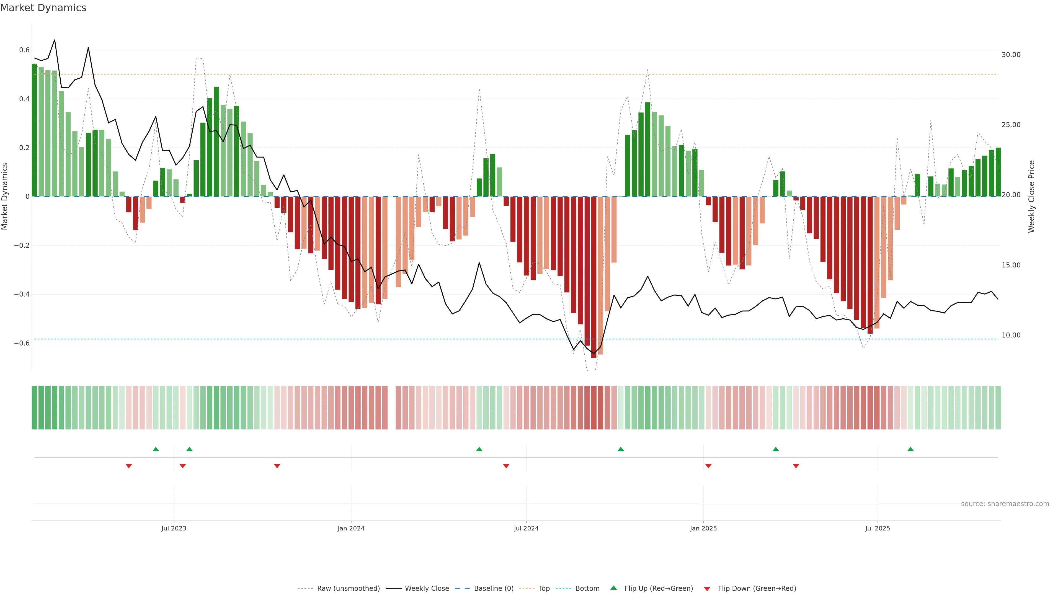The image size is (1063, 598).
Task: Click the Market Dynamics chart title
Action: point(43,8)
